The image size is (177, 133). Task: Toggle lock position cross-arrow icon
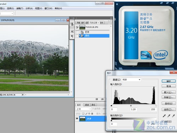[x=89, y=113]
